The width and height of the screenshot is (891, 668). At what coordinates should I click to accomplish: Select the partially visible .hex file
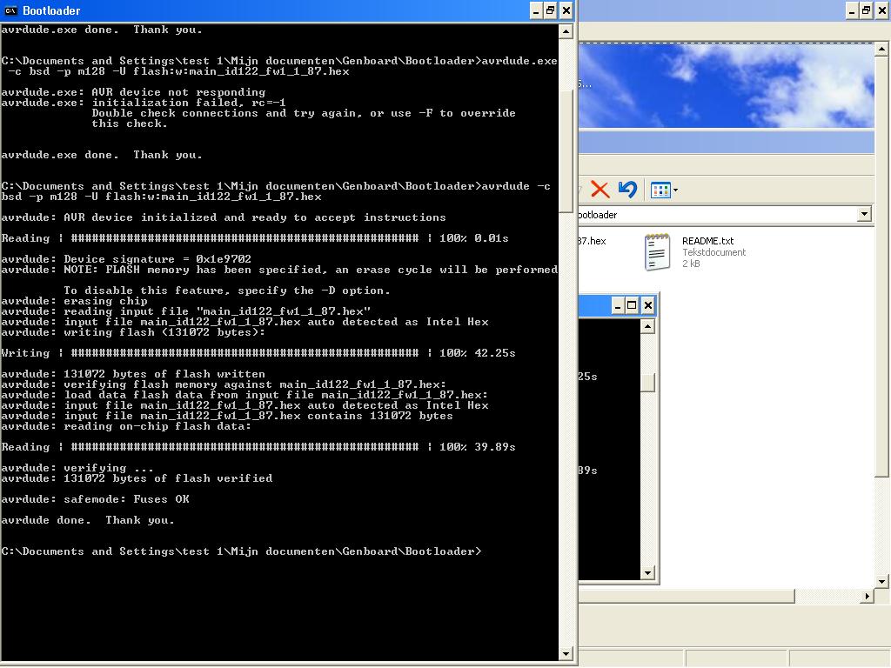[x=592, y=241]
